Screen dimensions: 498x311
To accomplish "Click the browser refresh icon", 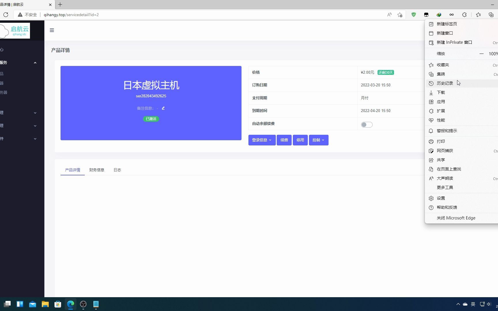I will tap(6, 15).
